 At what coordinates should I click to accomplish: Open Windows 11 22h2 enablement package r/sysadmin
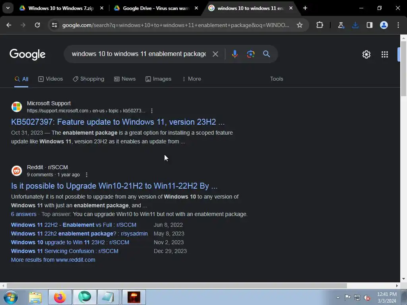coord(79,234)
